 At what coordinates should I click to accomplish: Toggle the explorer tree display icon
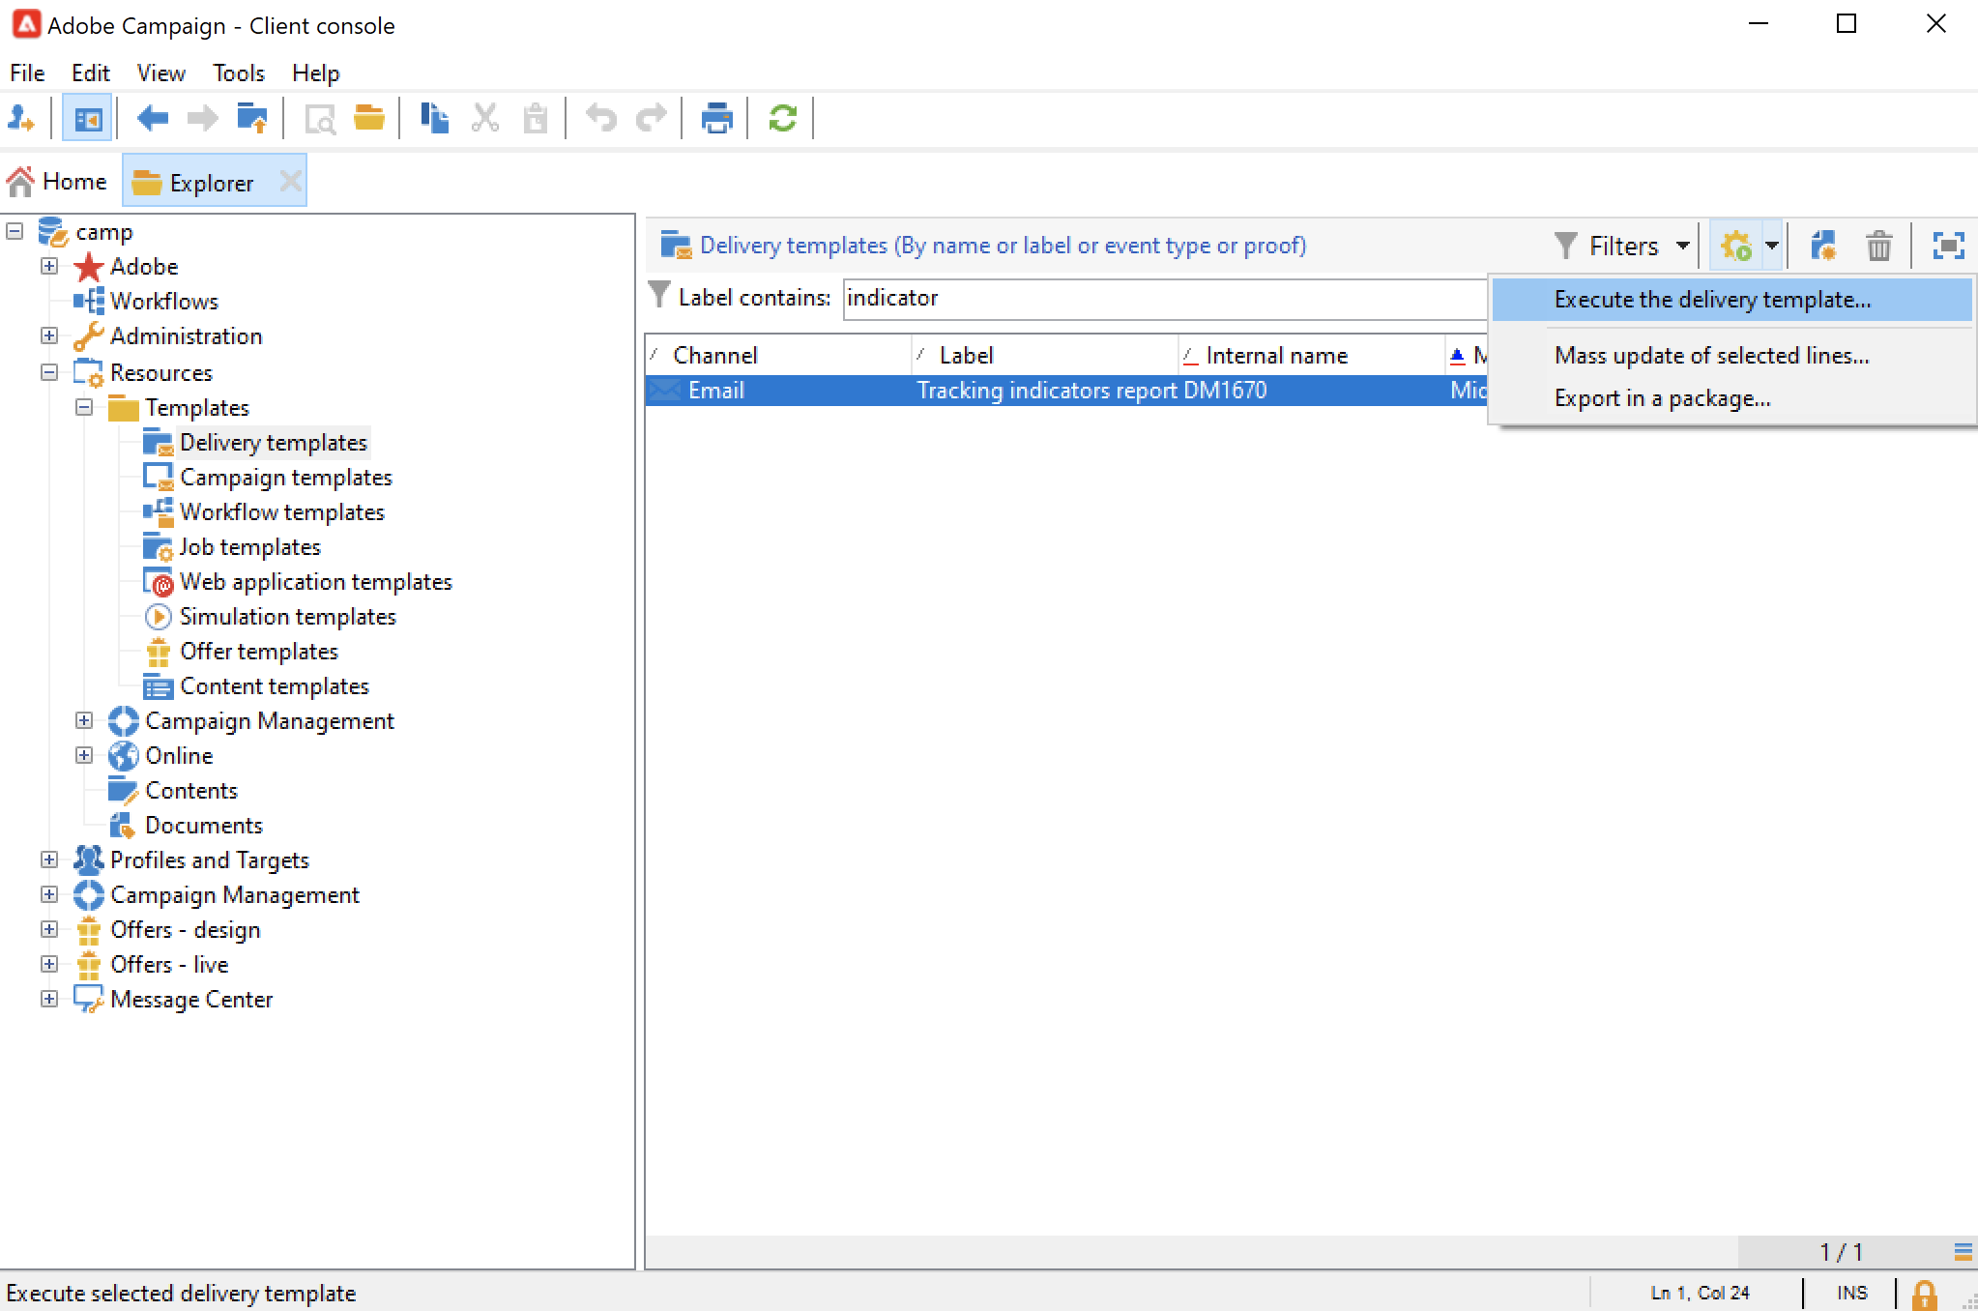87,119
